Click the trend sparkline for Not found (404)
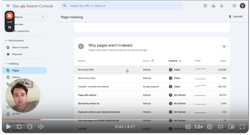Image resolution: width=250 pixels, height=135 pixels. [200, 69]
